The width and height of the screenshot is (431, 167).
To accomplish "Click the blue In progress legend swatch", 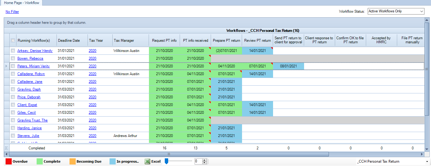I will pyautogui.click(x=113, y=161).
